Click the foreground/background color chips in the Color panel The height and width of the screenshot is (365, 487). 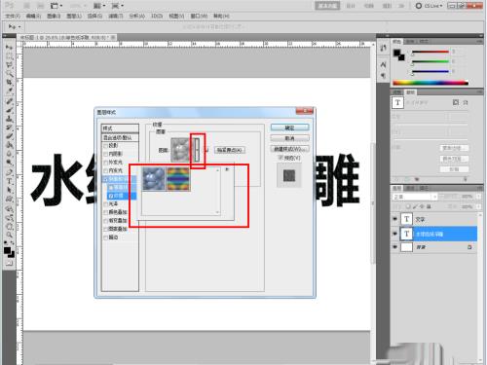point(399,55)
